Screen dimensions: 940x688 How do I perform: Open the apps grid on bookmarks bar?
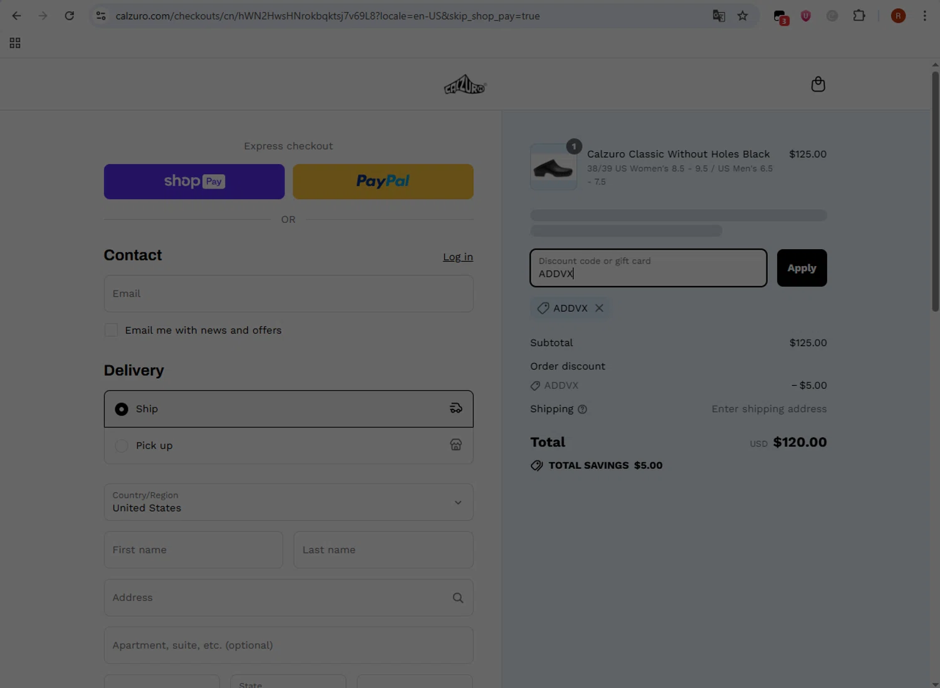pyautogui.click(x=15, y=43)
